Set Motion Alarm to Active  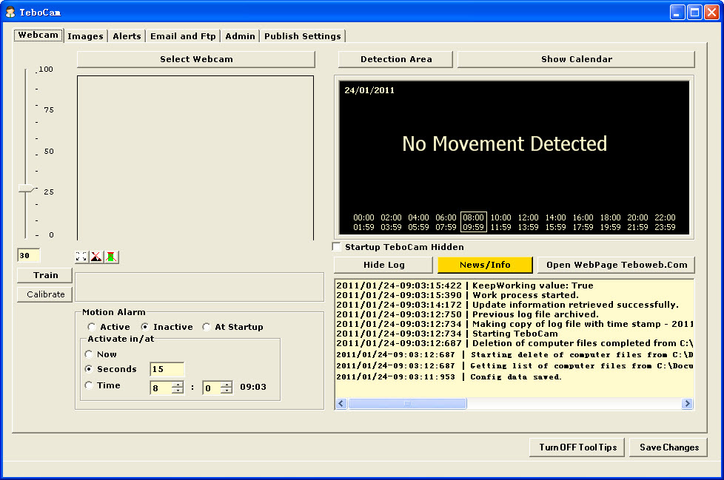[x=92, y=327]
